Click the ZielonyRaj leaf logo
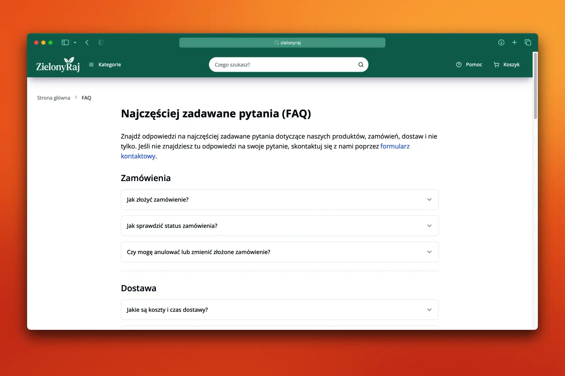Viewport: 565px width, 376px height. (58, 64)
